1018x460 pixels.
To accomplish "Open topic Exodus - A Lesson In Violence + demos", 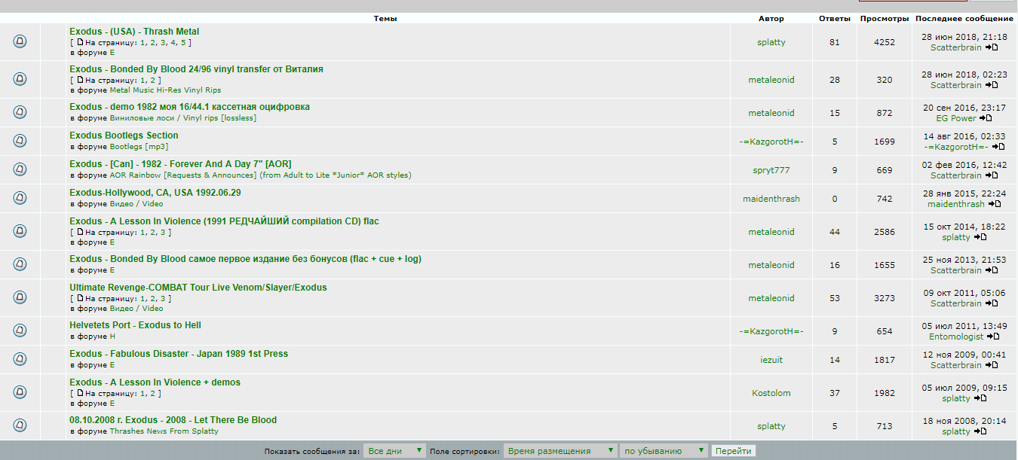I will 155,382.
